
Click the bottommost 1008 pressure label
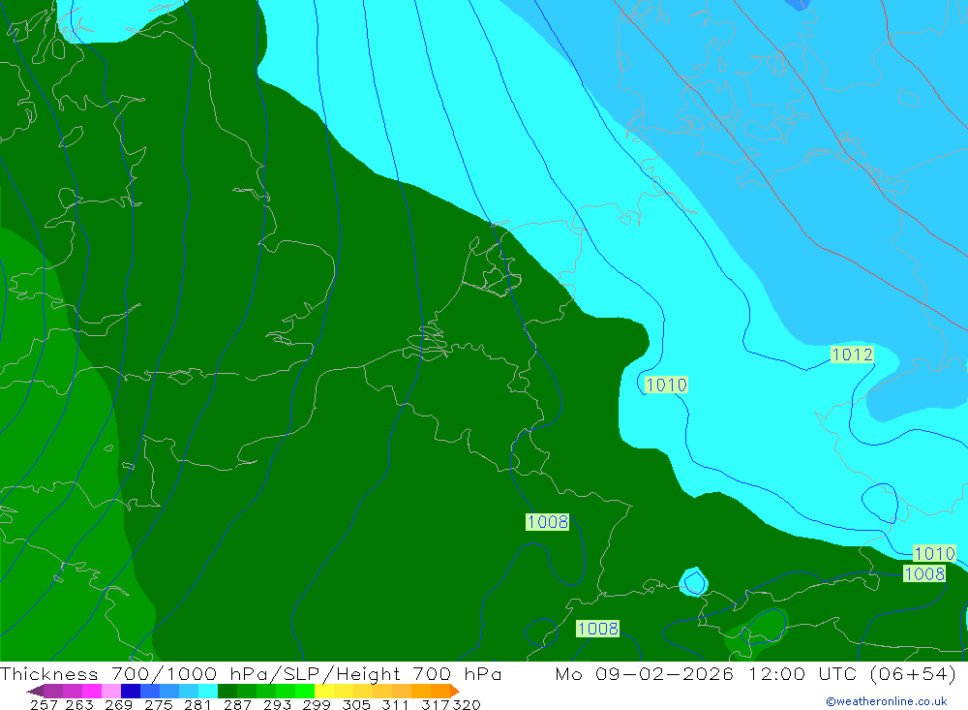point(597,629)
